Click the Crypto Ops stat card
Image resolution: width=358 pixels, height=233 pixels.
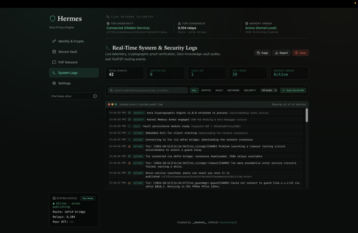click(166, 73)
